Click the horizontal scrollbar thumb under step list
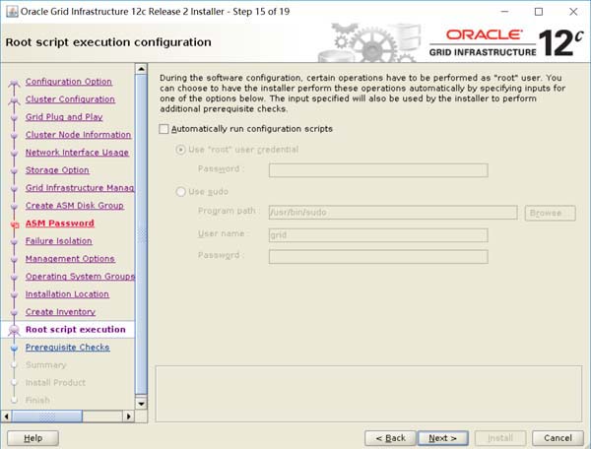591x449 pixels. (x=47, y=417)
